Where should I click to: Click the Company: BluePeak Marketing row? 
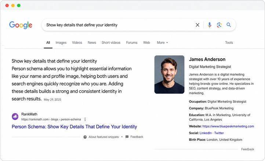pos(211,108)
